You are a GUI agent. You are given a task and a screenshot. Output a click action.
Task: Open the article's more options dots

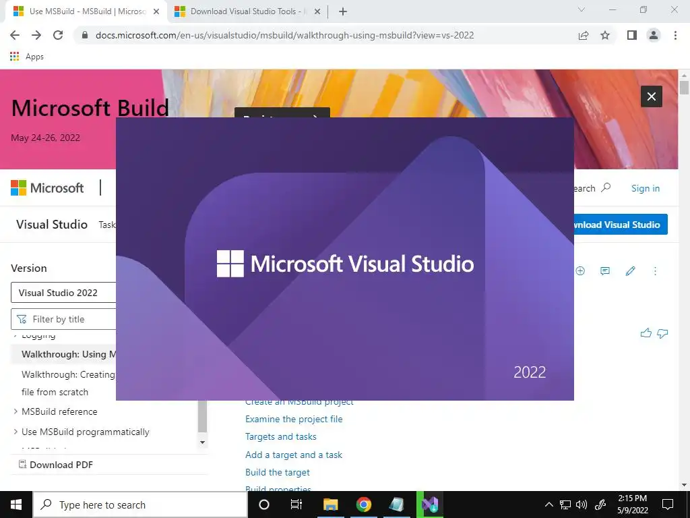[655, 271]
